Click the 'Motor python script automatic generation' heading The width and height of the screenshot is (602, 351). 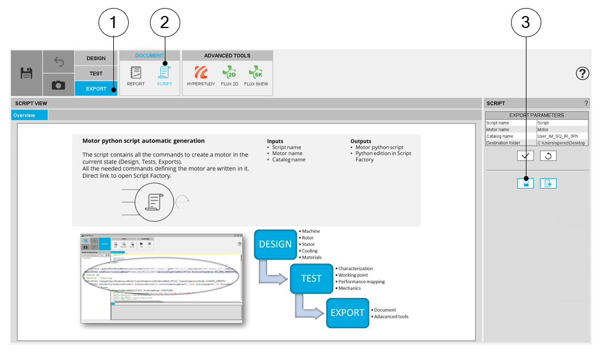[x=144, y=141]
